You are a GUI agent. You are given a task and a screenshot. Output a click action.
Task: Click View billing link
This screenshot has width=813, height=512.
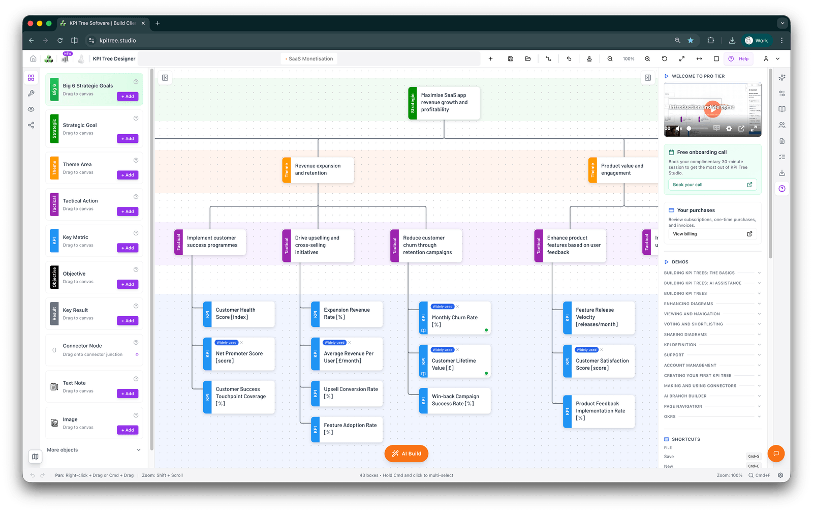[x=712, y=234]
